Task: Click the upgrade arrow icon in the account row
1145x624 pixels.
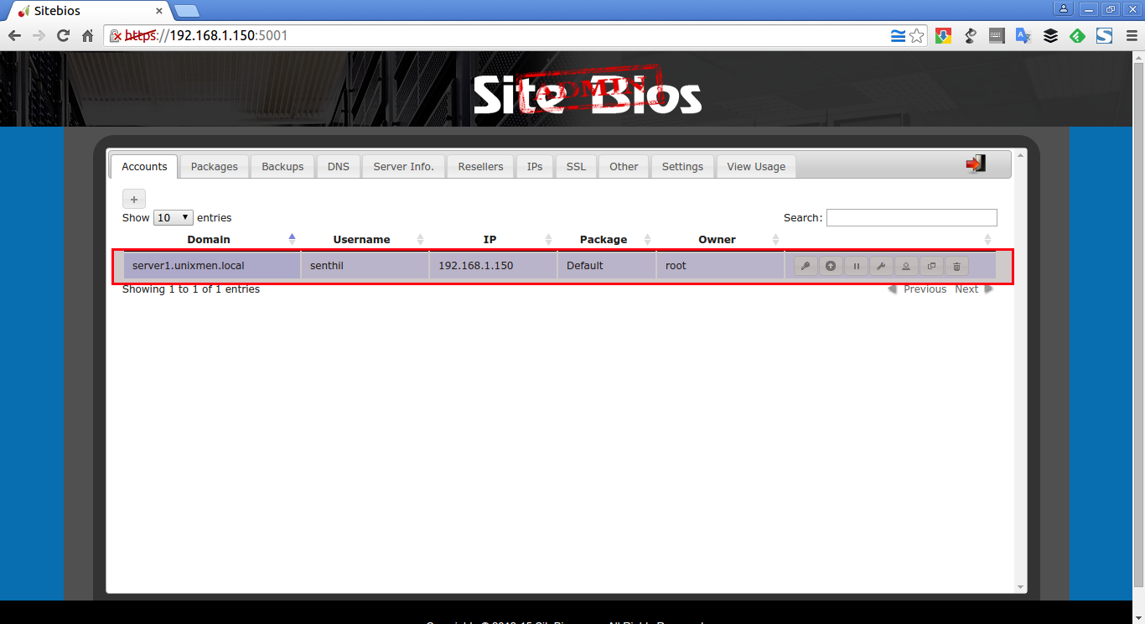Action: pos(831,266)
